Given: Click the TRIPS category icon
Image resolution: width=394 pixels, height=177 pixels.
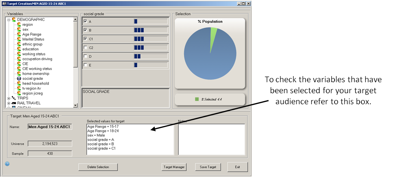Looking at the screenshot, I should pos(13,98).
